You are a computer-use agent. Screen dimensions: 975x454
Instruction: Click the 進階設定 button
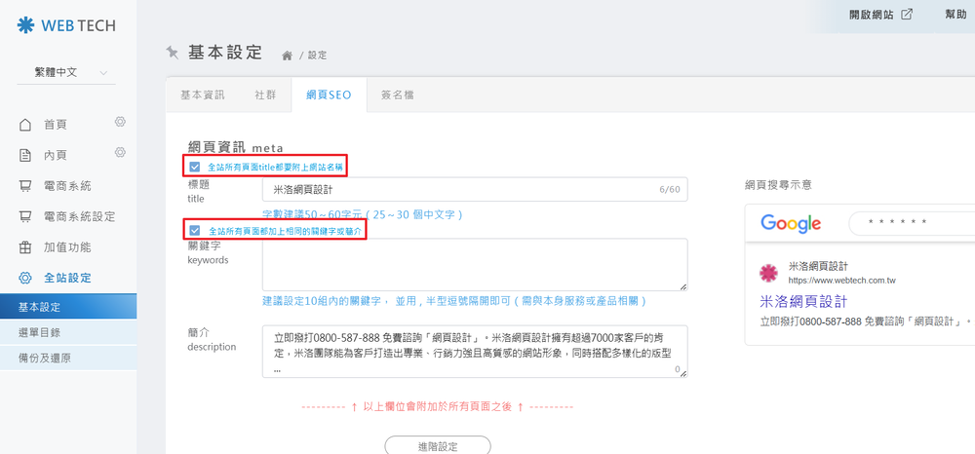tap(438, 446)
